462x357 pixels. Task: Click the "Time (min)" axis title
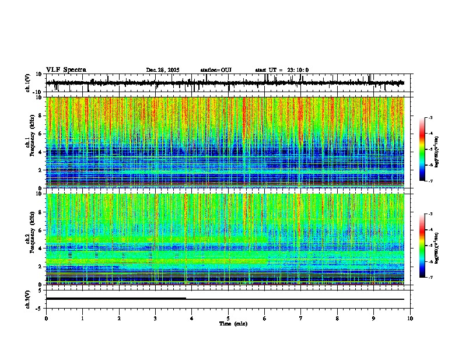(x=233, y=324)
